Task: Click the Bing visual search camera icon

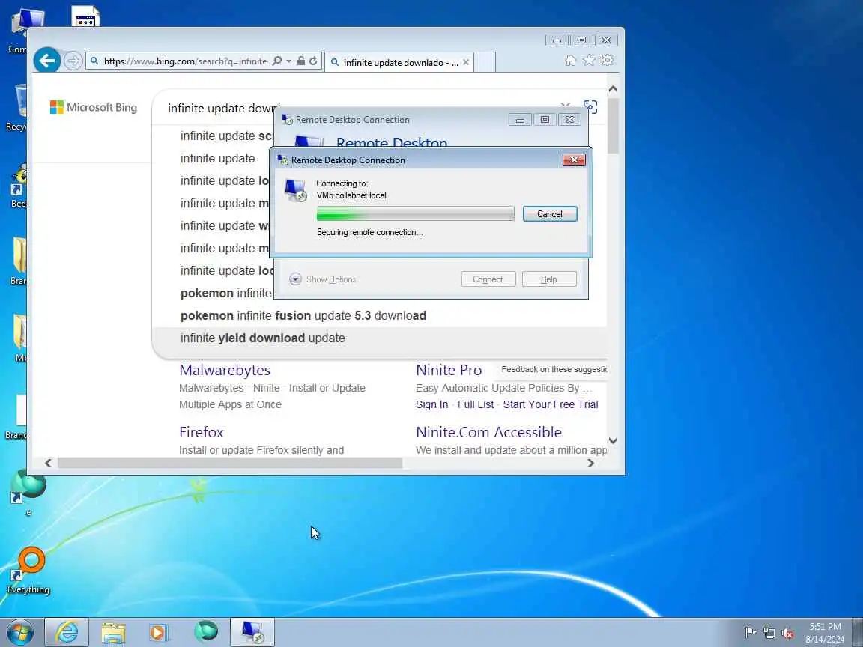Action: (590, 106)
